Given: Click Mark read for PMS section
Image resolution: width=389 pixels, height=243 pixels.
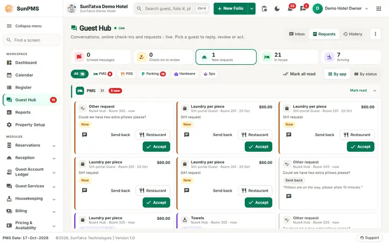Looking at the screenshot, I should [x=358, y=91].
